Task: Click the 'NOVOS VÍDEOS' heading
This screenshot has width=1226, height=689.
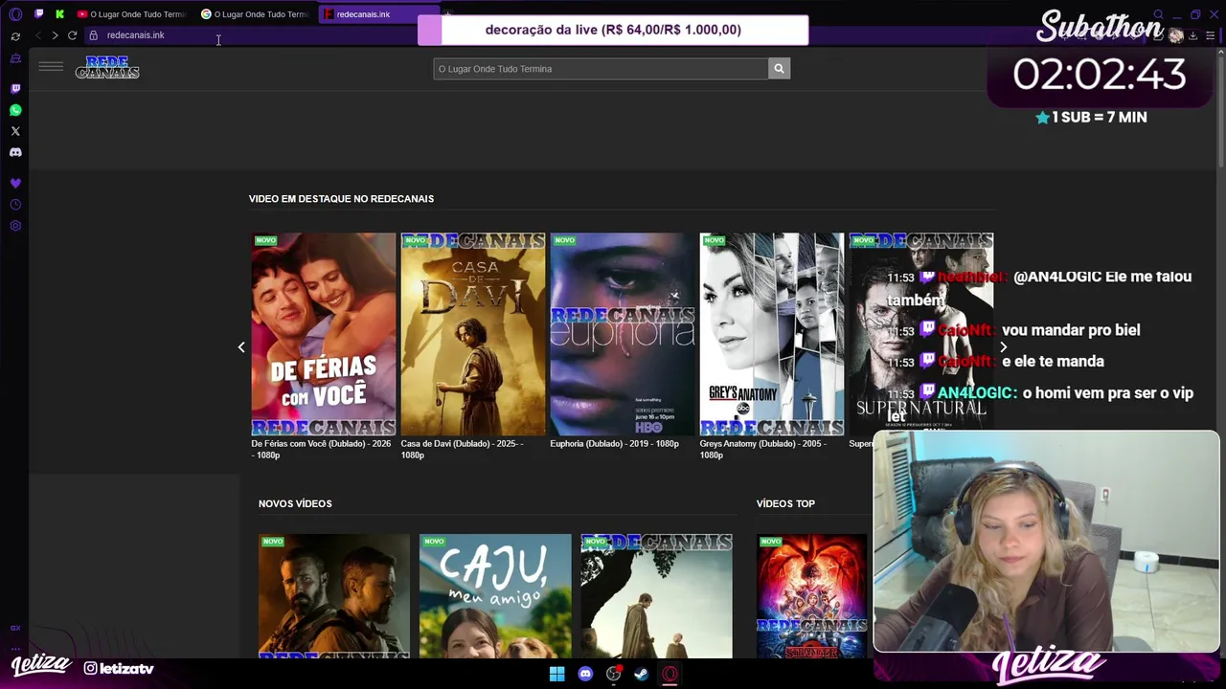Action: coord(295,503)
